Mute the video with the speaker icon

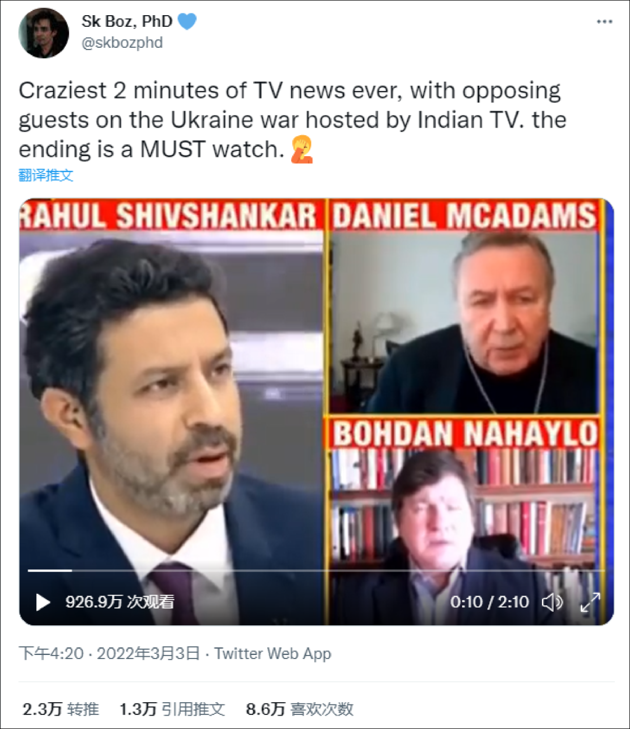click(x=552, y=602)
